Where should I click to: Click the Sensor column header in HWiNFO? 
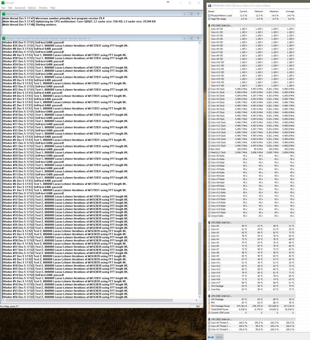(211, 11)
